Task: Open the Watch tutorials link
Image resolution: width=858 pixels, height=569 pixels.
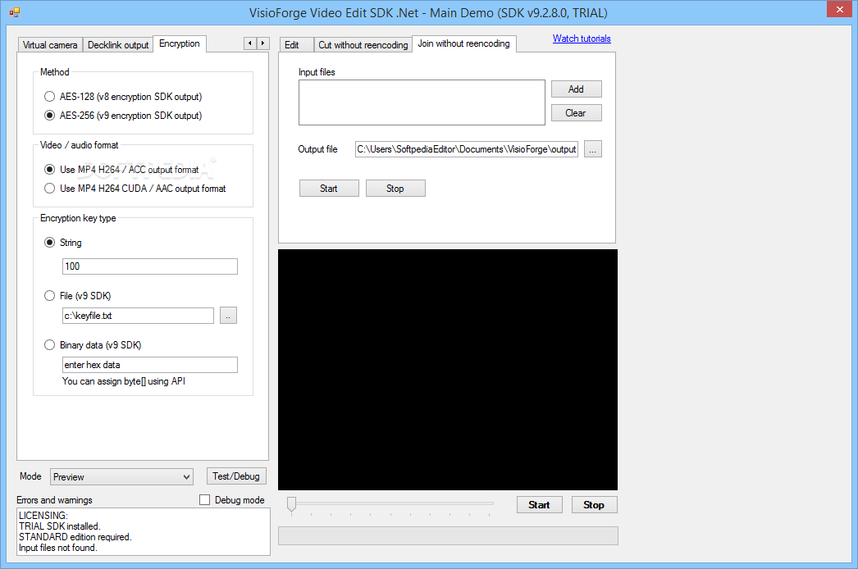Action: click(582, 39)
